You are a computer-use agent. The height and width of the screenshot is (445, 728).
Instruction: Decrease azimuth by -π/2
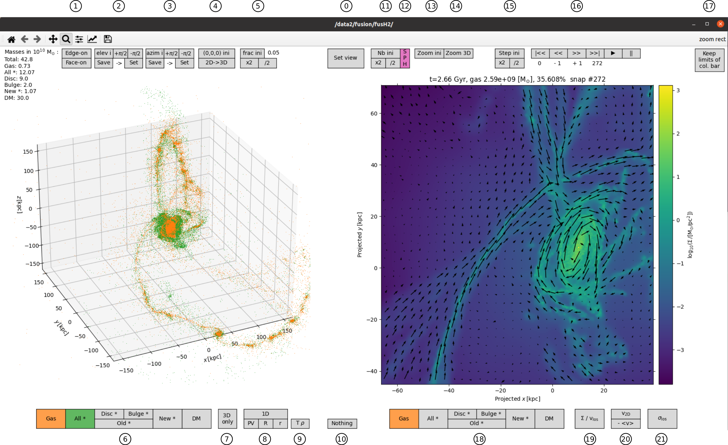pos(187,53)
